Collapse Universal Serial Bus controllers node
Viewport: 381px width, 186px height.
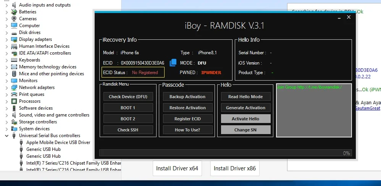point(6,136)
